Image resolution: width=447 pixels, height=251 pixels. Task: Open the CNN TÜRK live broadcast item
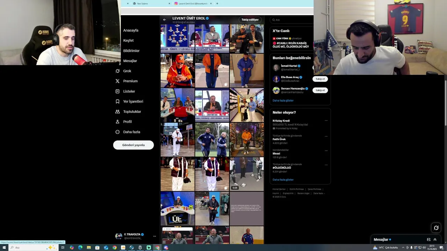click(291, 42)
